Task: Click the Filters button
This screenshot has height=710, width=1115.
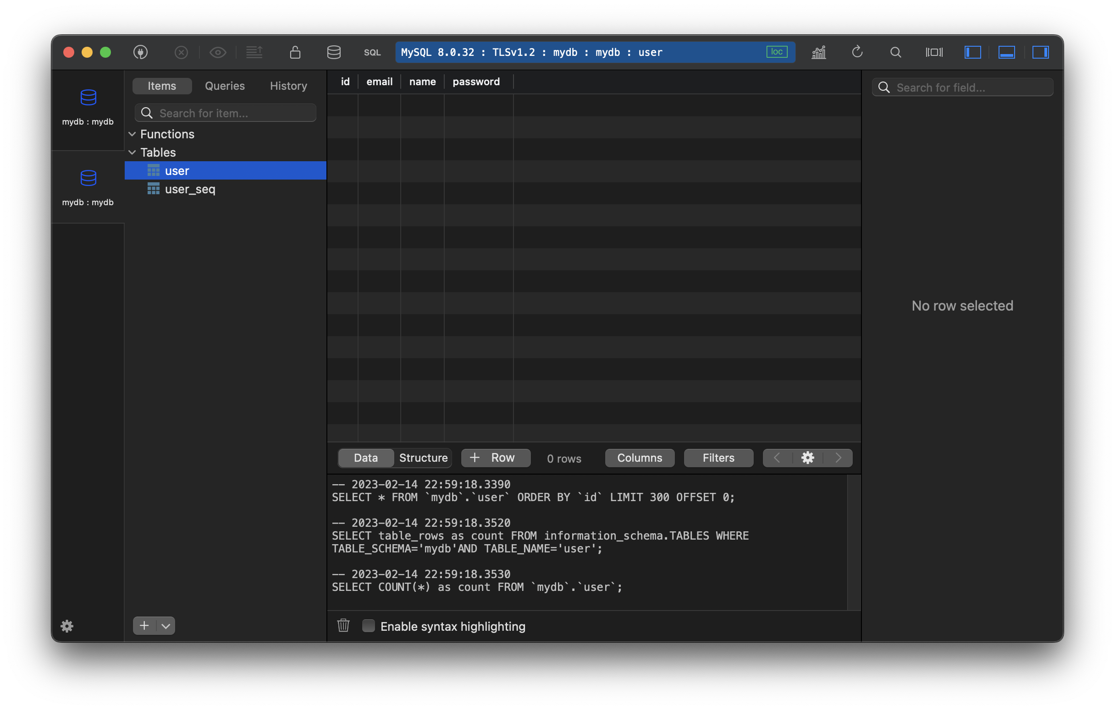Action: [x=718, y=458]
